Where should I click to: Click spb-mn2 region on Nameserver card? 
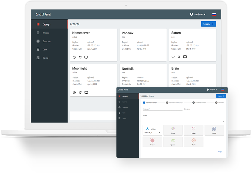coord(91,42)
